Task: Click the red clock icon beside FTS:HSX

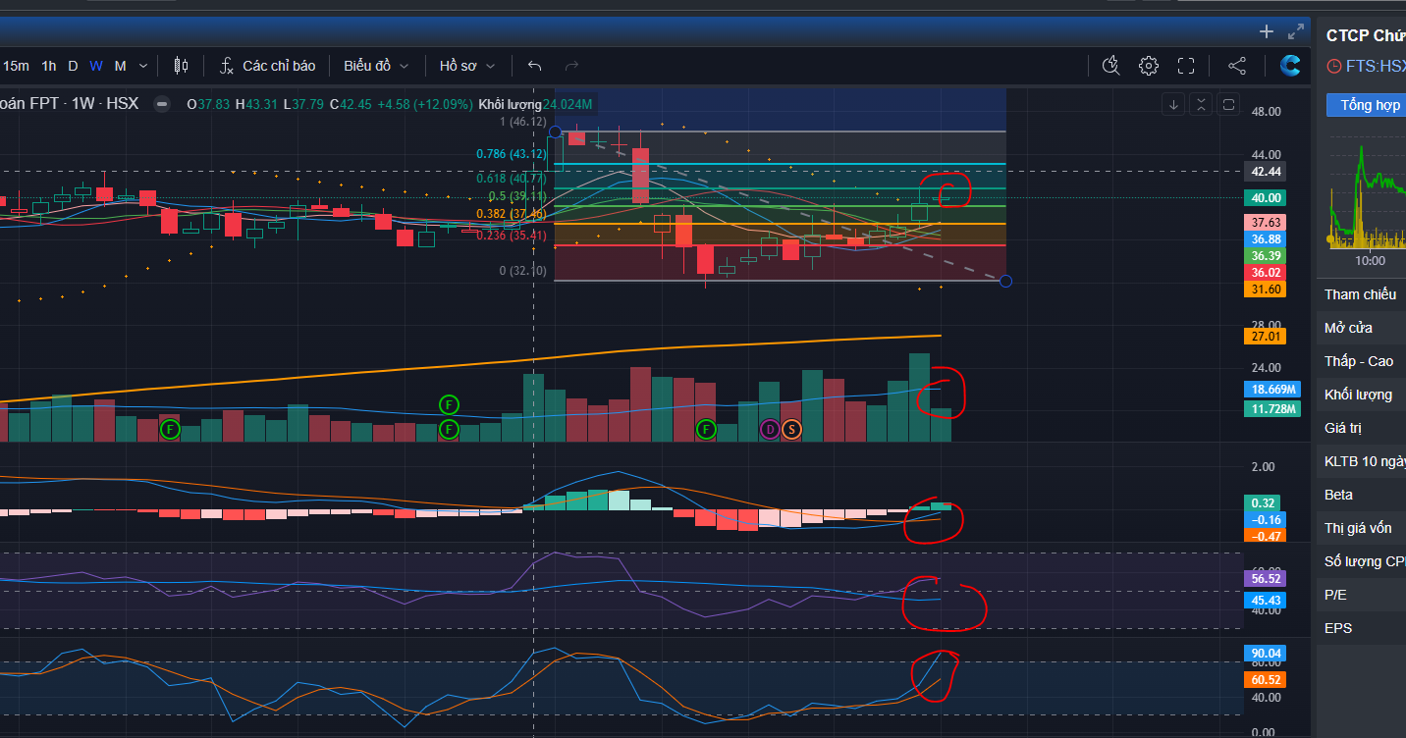Action: [1333, 66]
